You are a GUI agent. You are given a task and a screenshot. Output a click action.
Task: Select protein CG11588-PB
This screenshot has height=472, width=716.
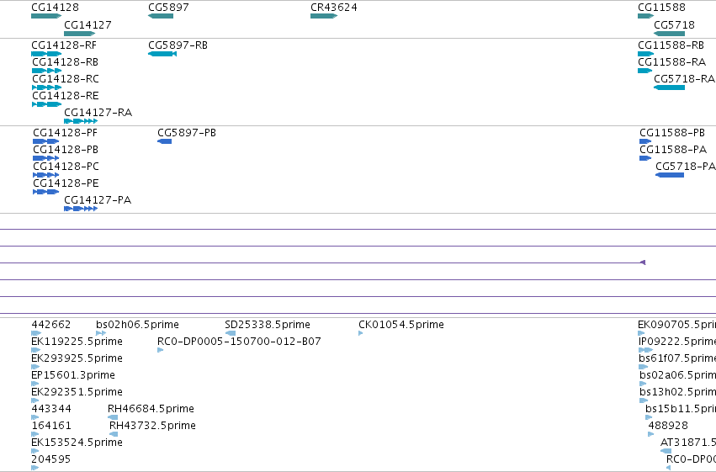[645, 141]
